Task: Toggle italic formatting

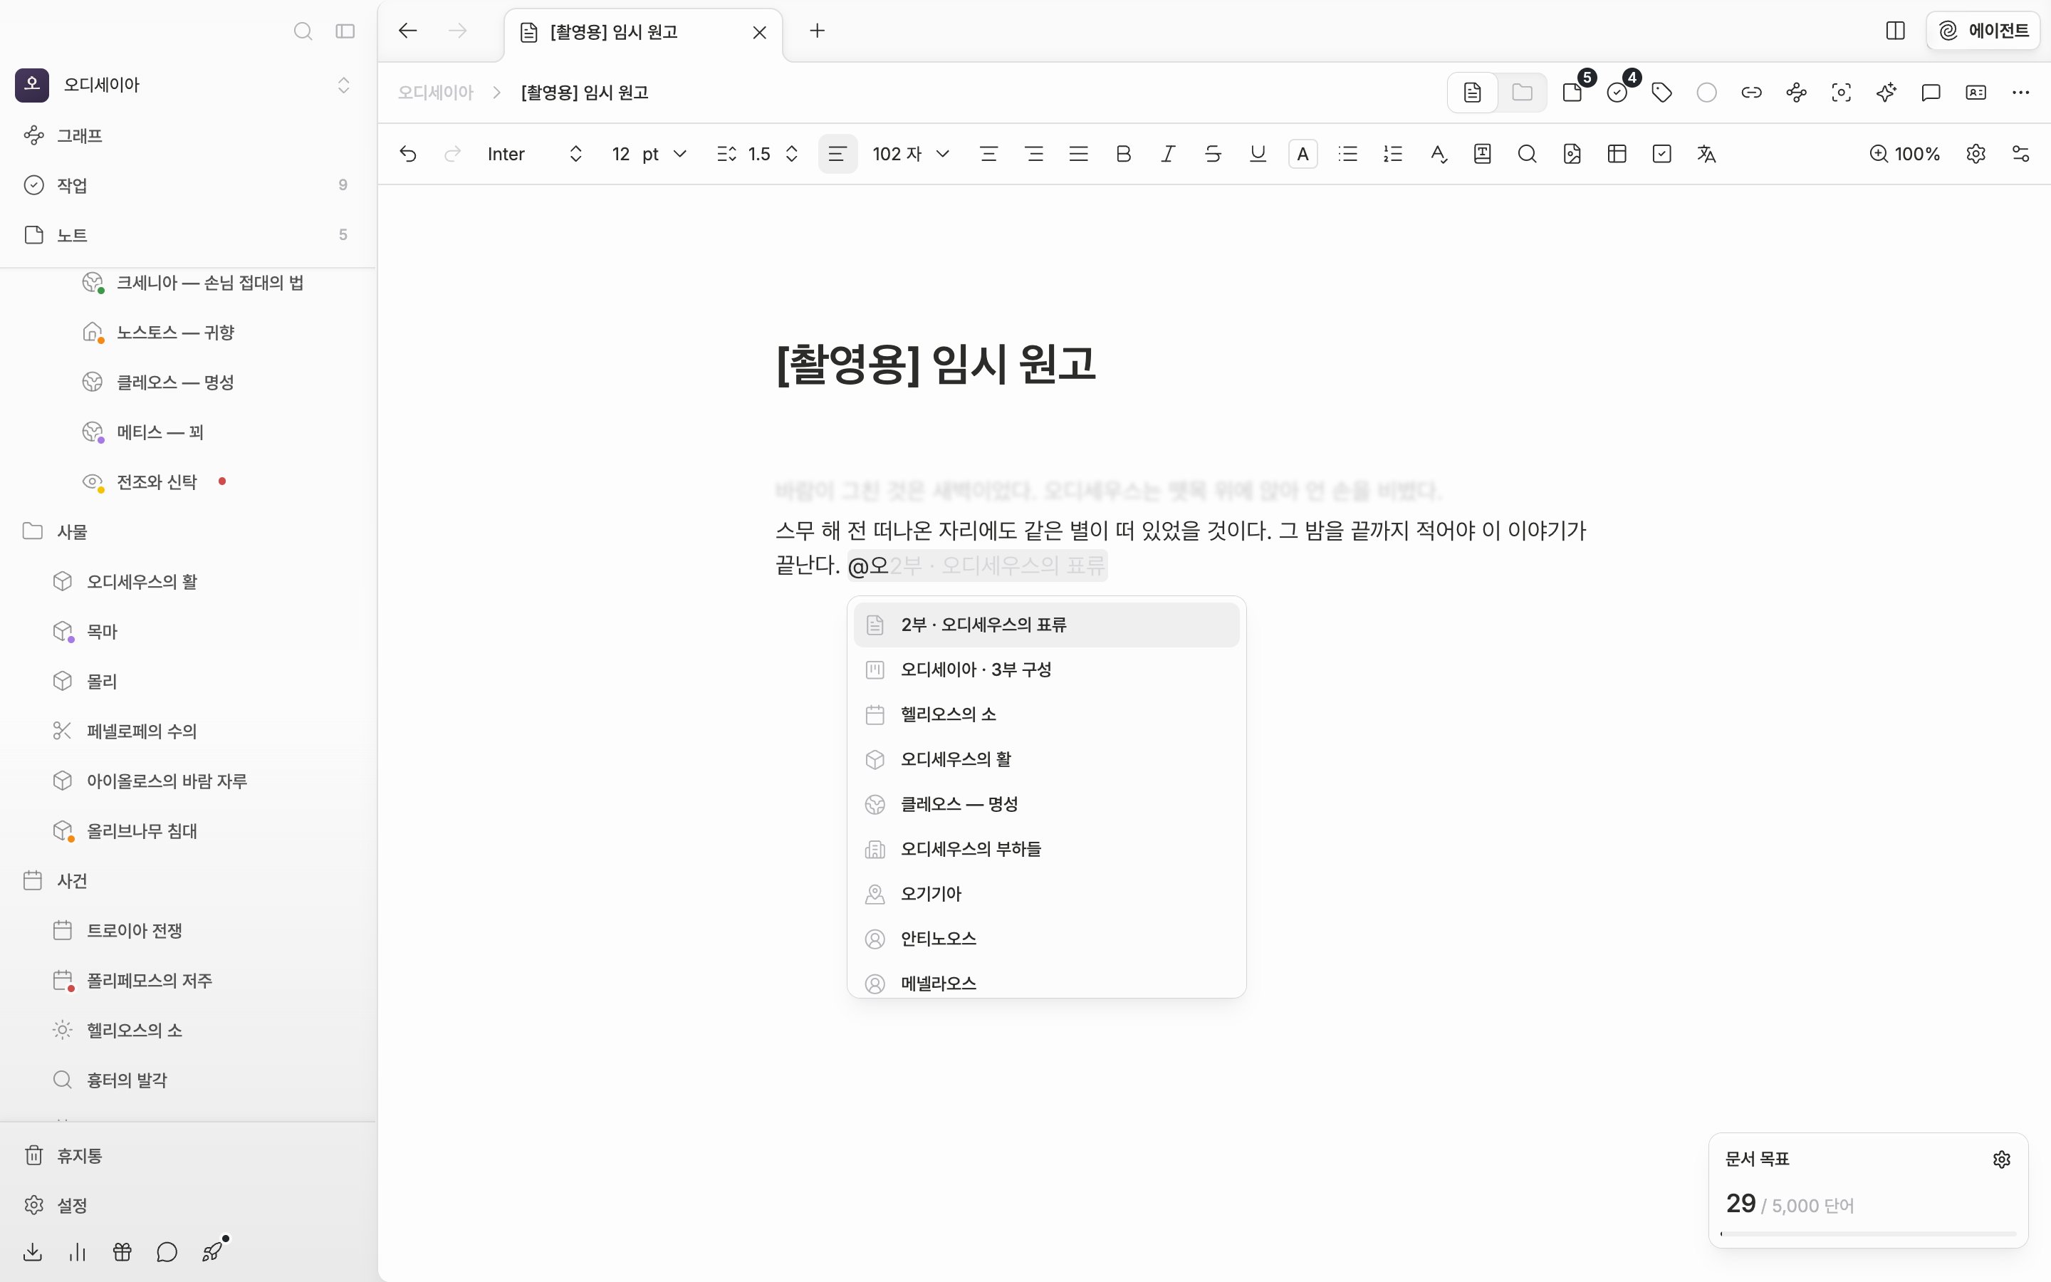Action: click(1169, 153)
